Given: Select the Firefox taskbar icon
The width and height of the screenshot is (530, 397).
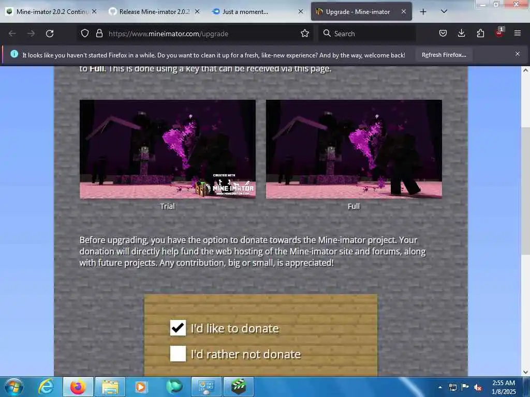Looking at the screenshot, I should tap(78, 387).
